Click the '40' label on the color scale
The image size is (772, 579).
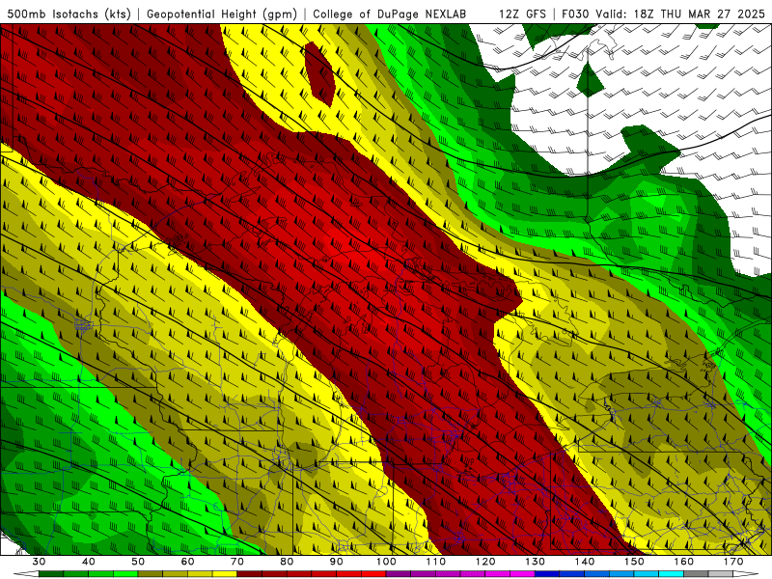[89, 562]
